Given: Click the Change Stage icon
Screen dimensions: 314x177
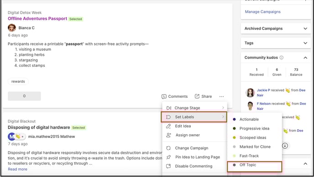Looking at the screenshot, I should [x=168, y=108].
